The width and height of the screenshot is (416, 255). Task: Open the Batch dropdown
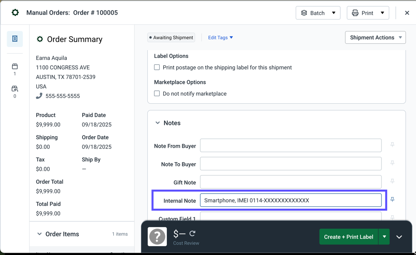point(318,13)
